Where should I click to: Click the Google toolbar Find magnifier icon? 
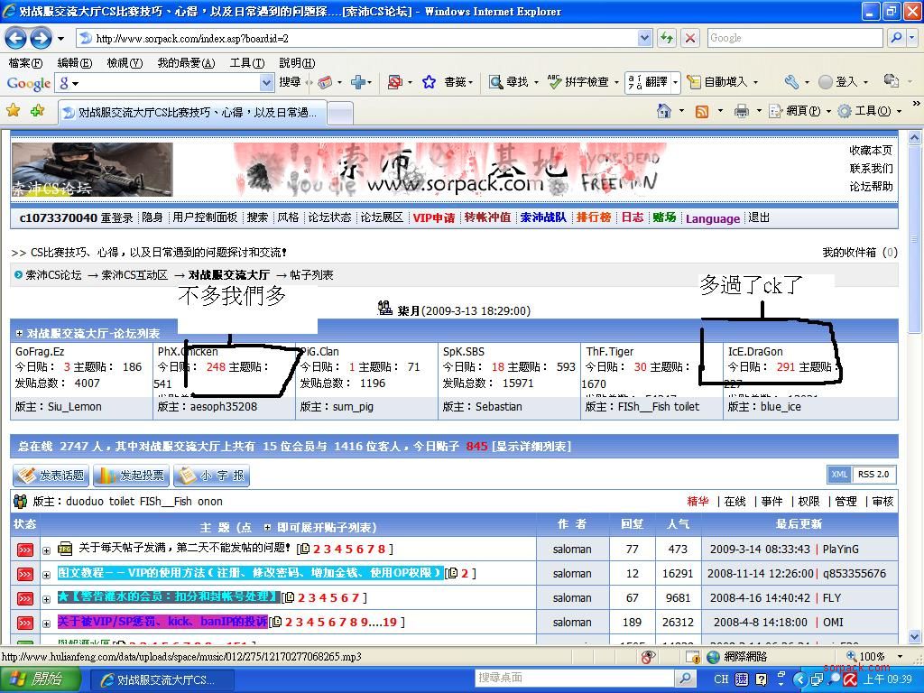[495, 82]
